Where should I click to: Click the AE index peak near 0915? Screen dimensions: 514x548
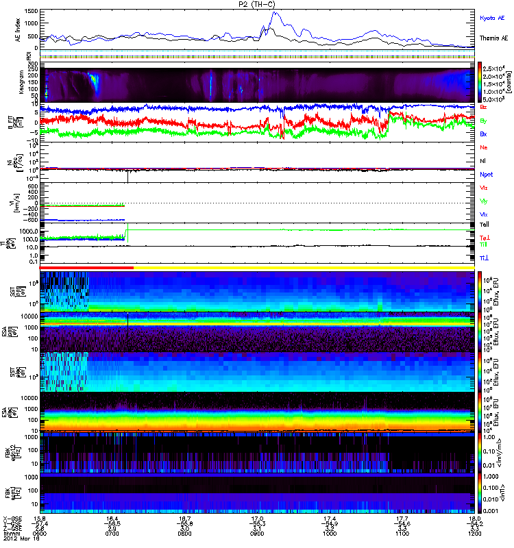[275, 13]
